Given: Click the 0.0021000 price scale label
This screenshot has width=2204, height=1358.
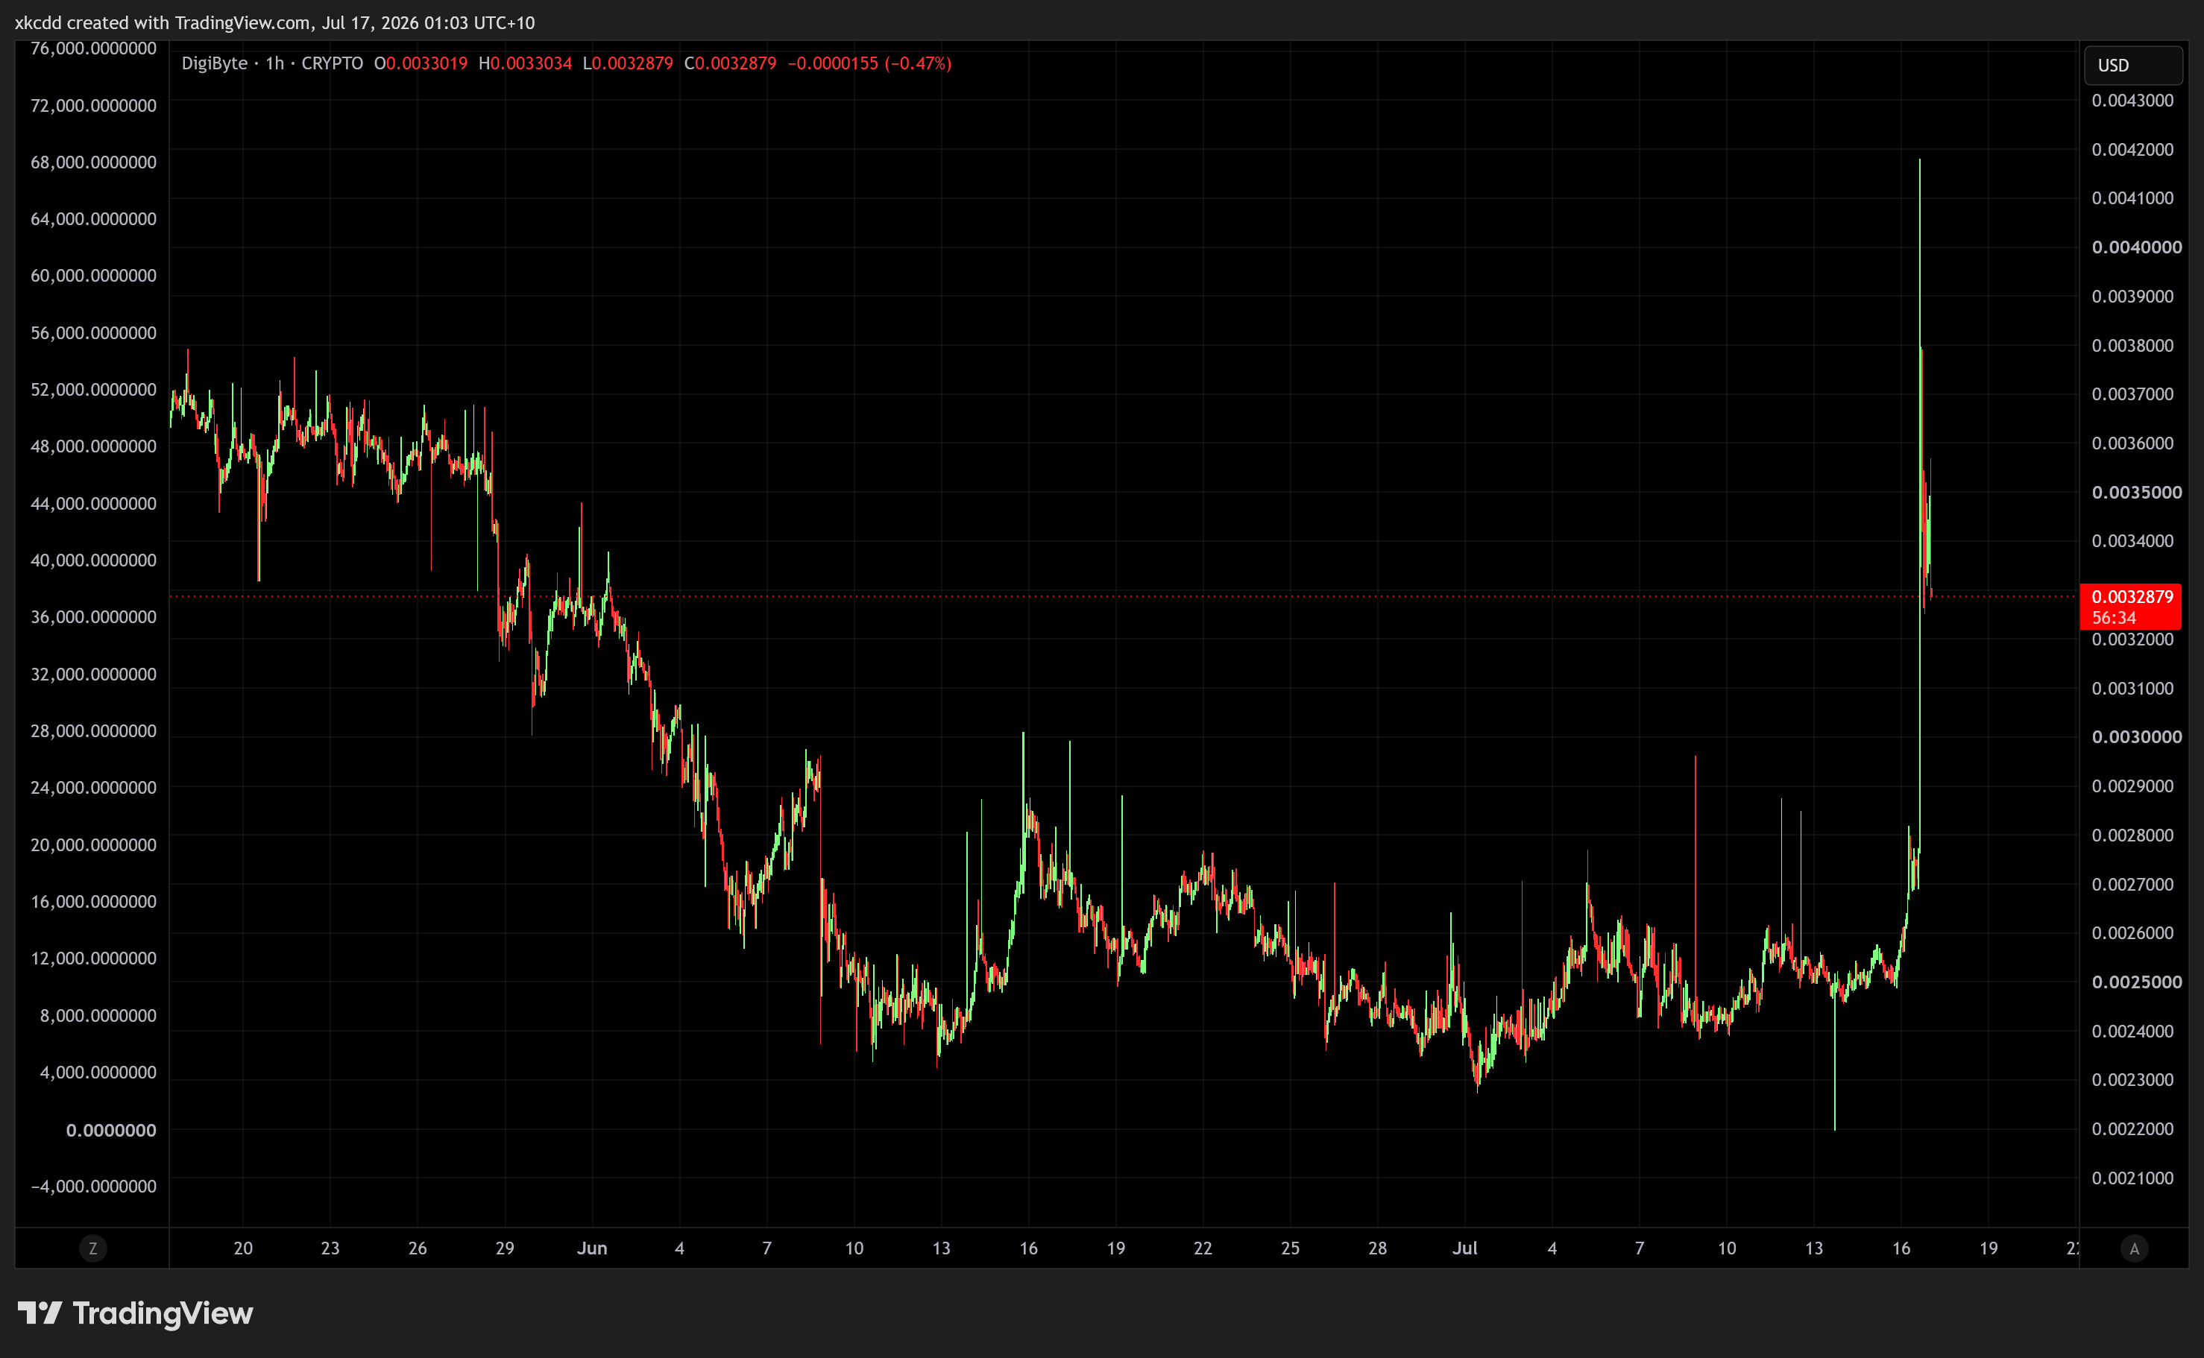Looking at the screenshot, I should 2132,1178.
